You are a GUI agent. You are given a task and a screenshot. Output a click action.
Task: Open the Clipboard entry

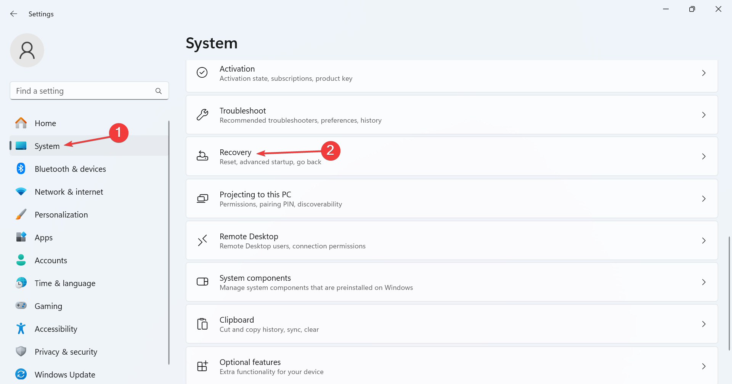[452, 324]
